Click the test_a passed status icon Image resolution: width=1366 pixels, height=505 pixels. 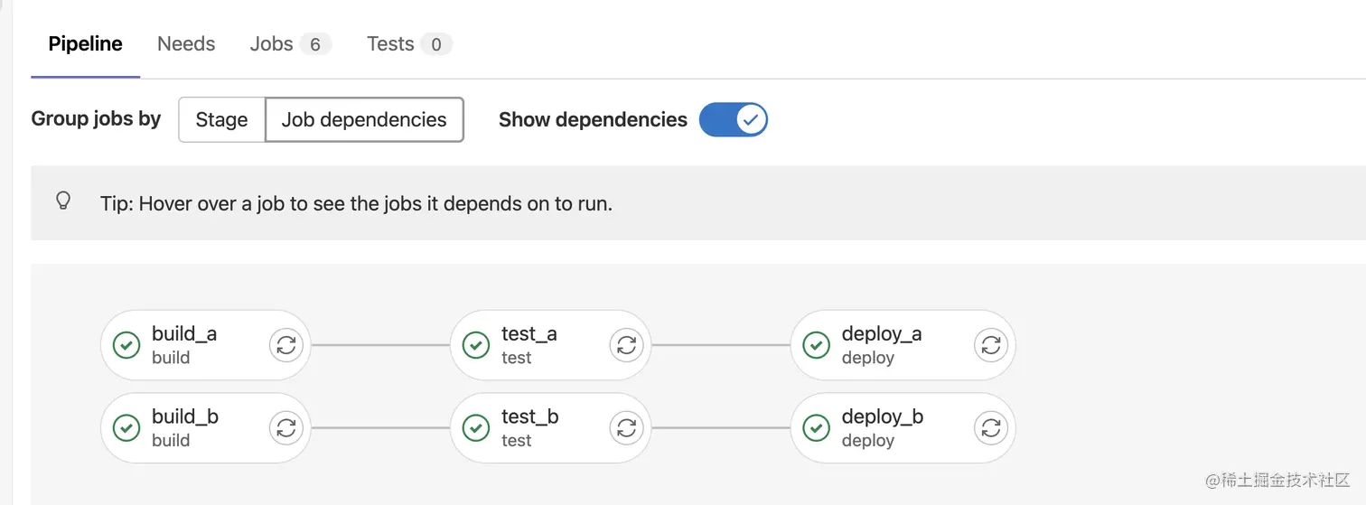(x=476, y=345)
